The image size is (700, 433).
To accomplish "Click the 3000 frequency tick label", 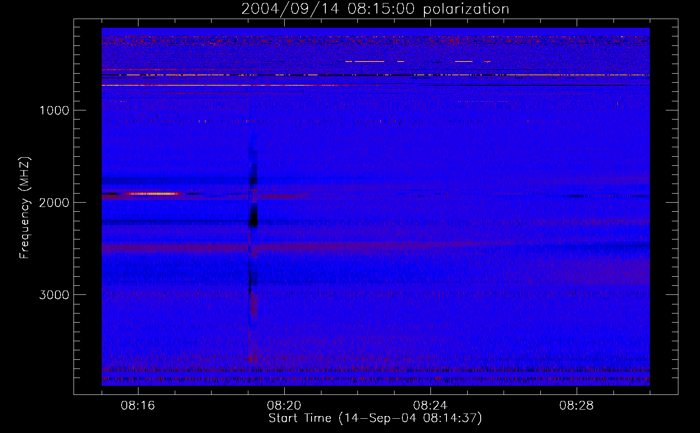I will 54,295.
